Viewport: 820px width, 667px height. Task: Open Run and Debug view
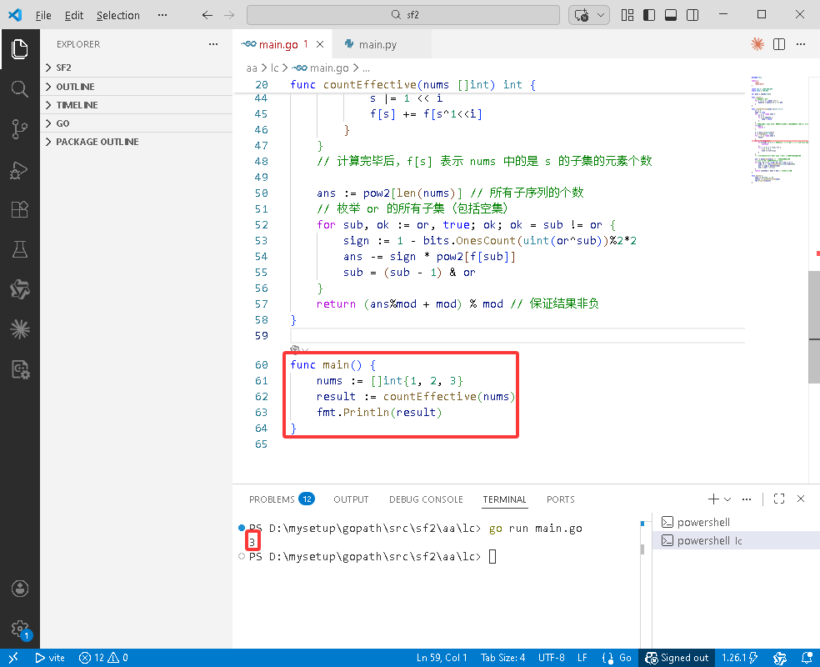tap(20, 169)
